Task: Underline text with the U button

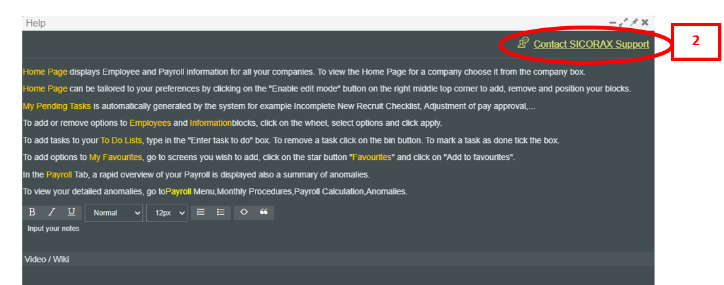Action: click(x=71, y=212)
